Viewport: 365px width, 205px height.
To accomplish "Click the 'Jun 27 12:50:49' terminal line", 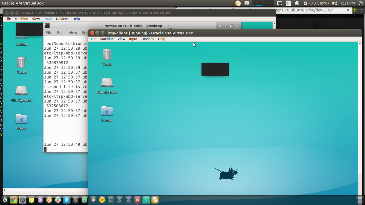I will click(x=66, y=144).
